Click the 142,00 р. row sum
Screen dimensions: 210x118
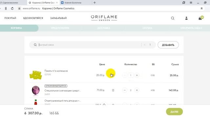coord(174,90)
